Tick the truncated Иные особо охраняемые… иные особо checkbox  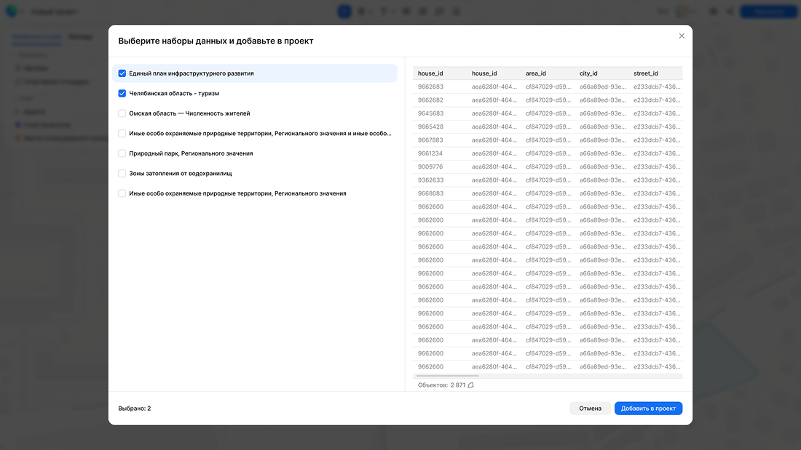pos(122,133)
